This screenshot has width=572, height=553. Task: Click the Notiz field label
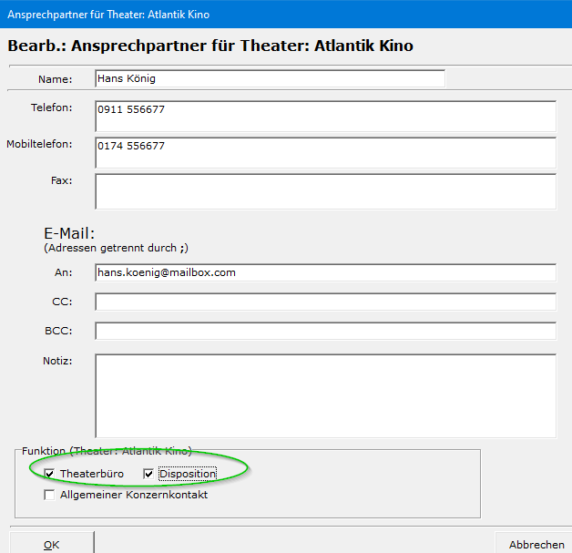point(56,361)
